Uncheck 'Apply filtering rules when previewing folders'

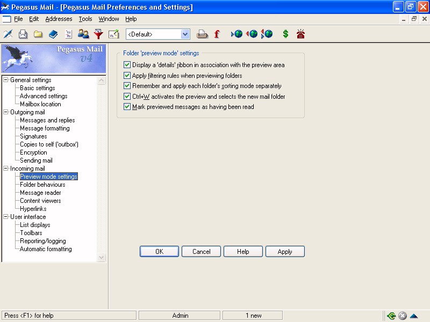pos(127,75)
